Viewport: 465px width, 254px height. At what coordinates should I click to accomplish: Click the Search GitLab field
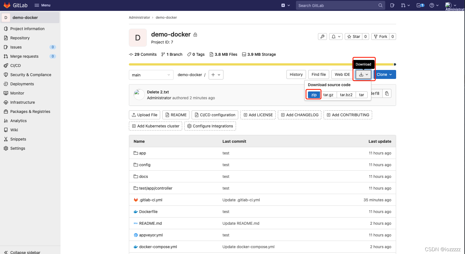pos(340,5)
